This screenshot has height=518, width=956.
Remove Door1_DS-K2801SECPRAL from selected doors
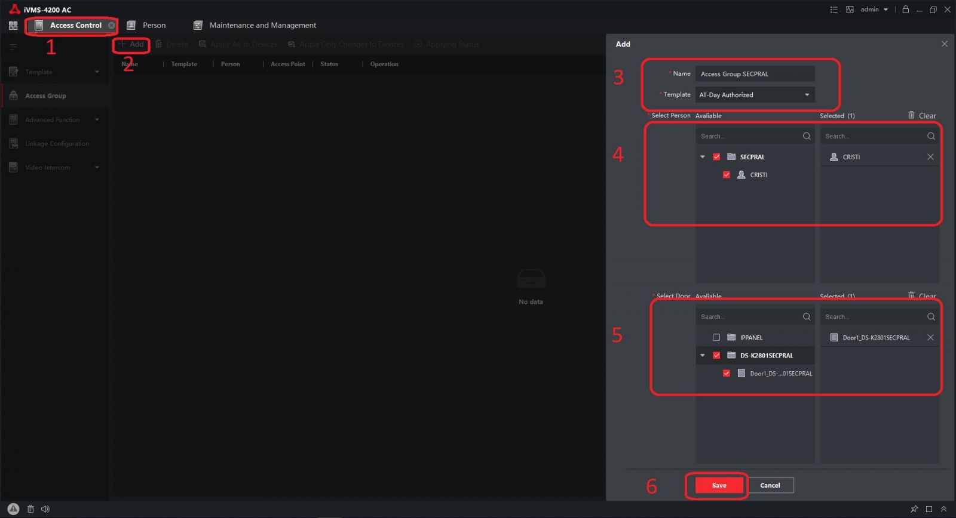click(x=930, y=338)
